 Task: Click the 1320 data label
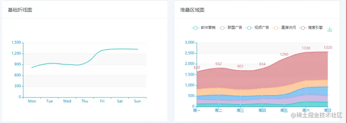click(328, 48)
